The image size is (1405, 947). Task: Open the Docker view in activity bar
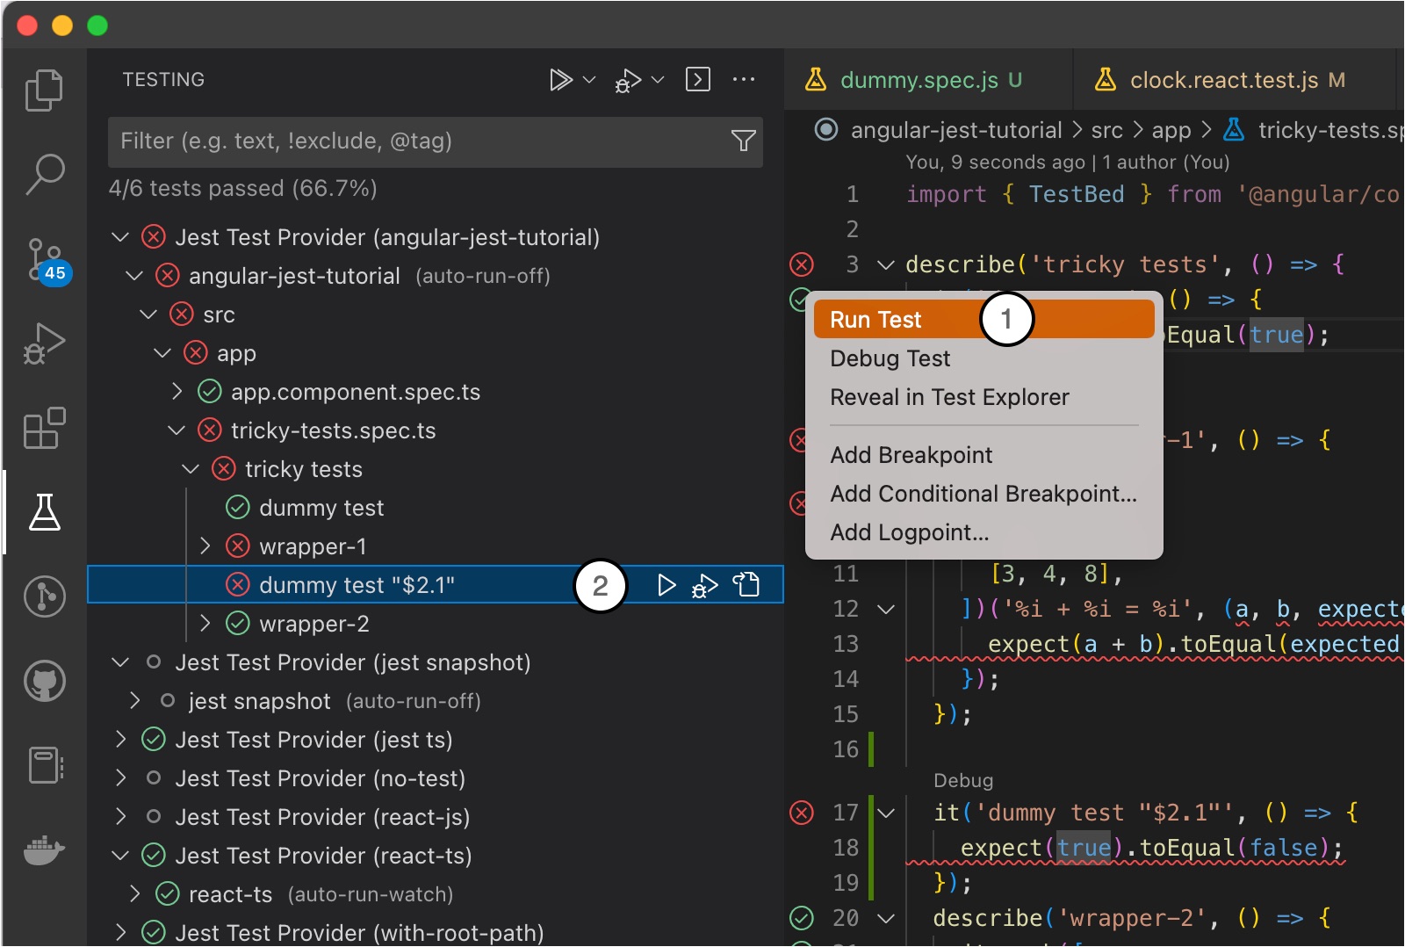(x=44, y=849)
